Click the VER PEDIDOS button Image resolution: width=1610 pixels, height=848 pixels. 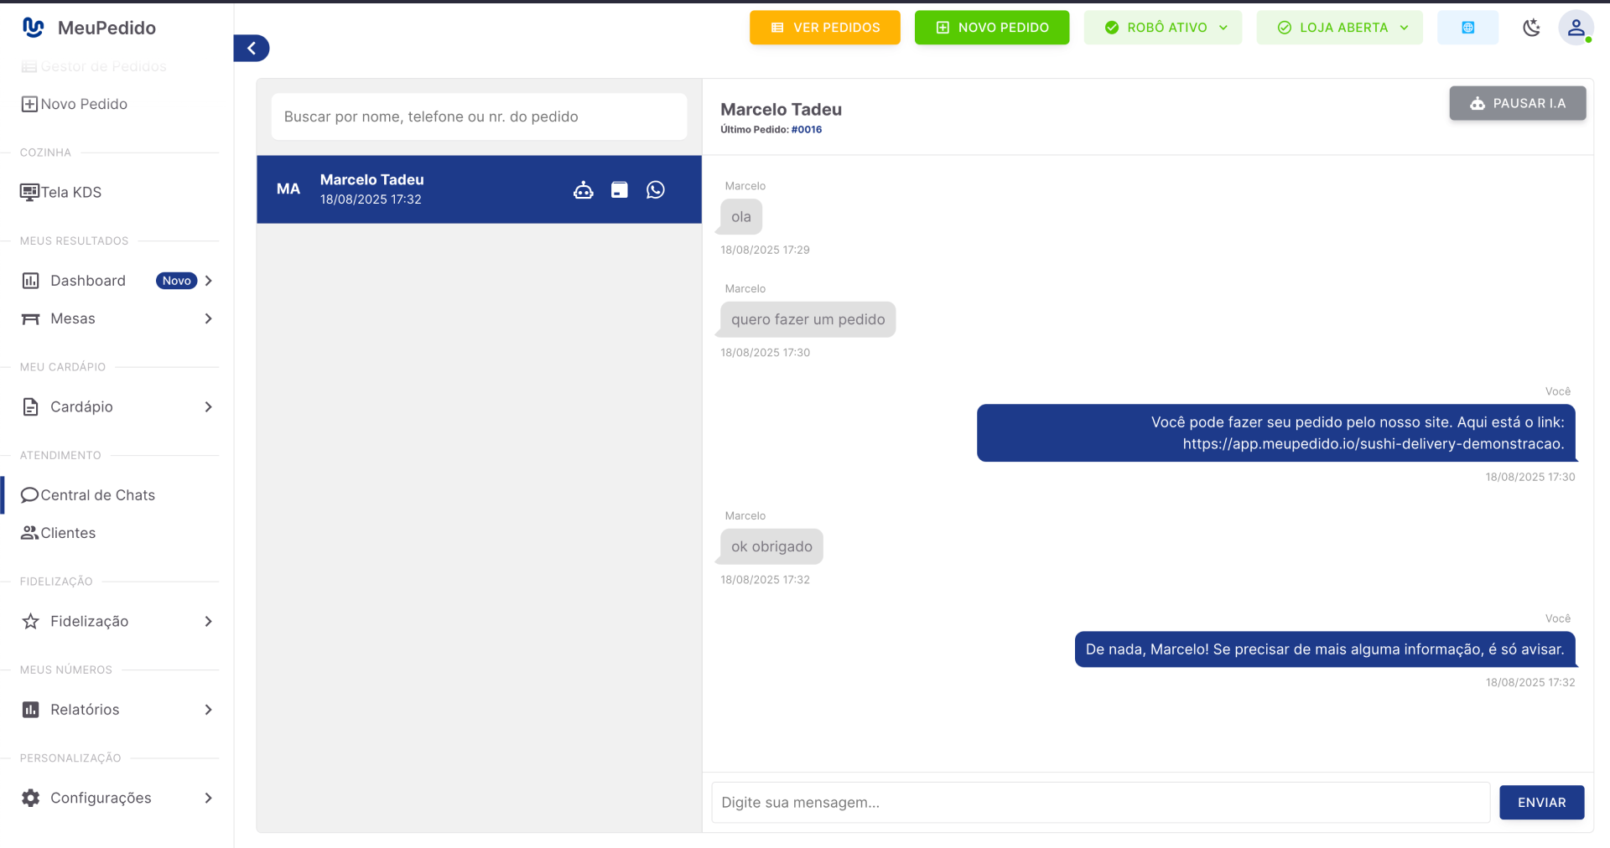pos(824,27)
